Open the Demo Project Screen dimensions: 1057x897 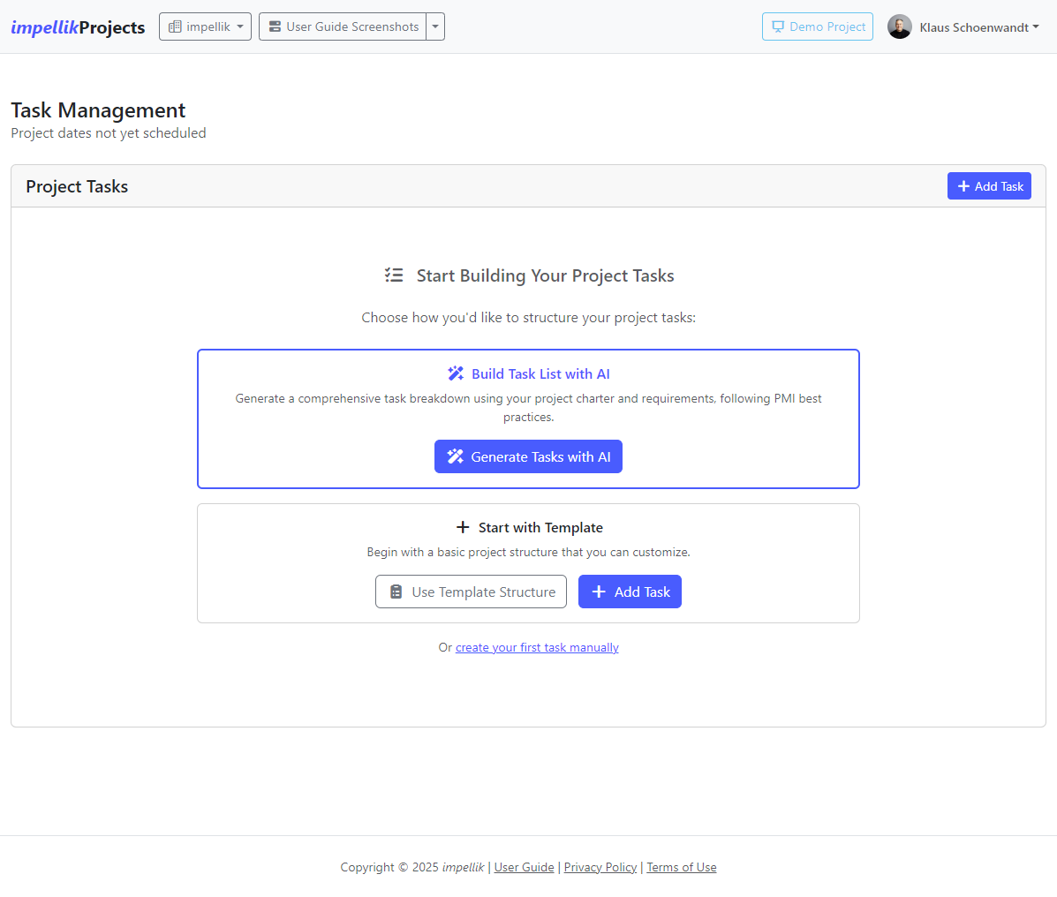(x=817, y=27)
